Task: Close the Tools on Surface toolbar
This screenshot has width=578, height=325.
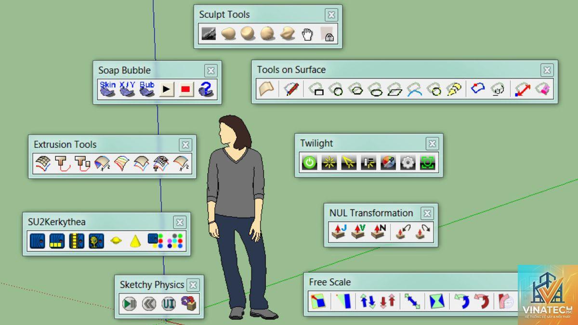Action: (547, 70)
